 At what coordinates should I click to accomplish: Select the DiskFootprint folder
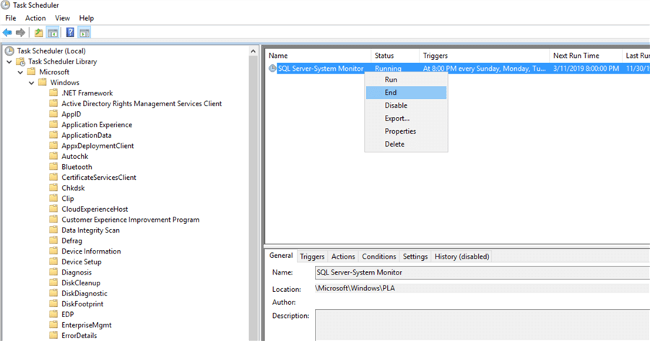tap(82, 304)
